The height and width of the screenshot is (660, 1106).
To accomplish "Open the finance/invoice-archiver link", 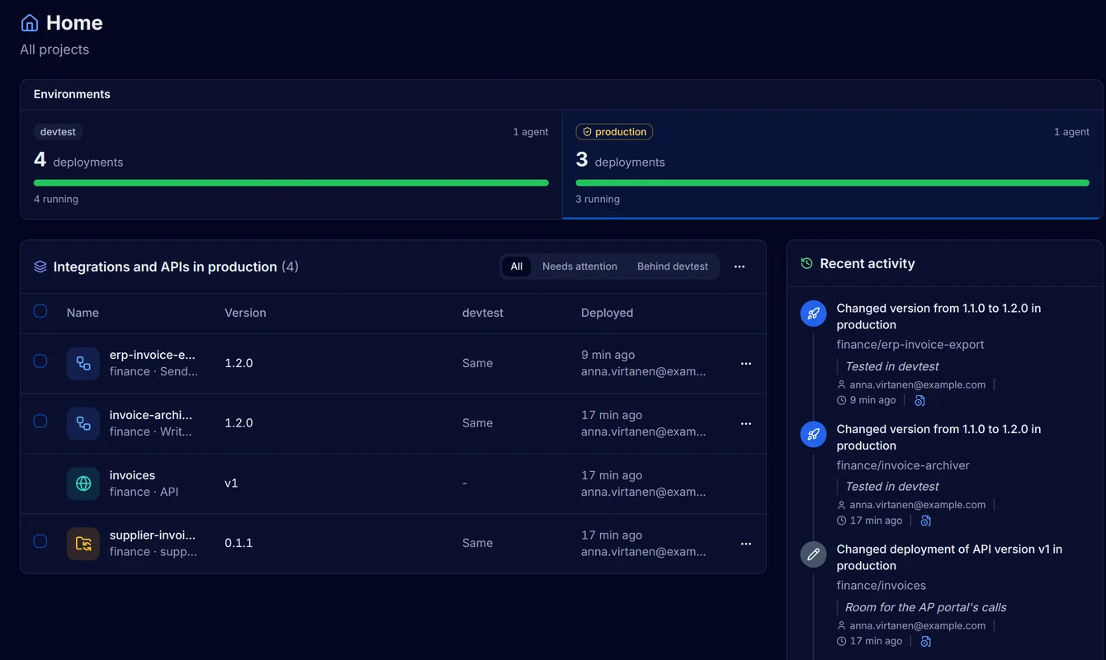I will 903,464.
